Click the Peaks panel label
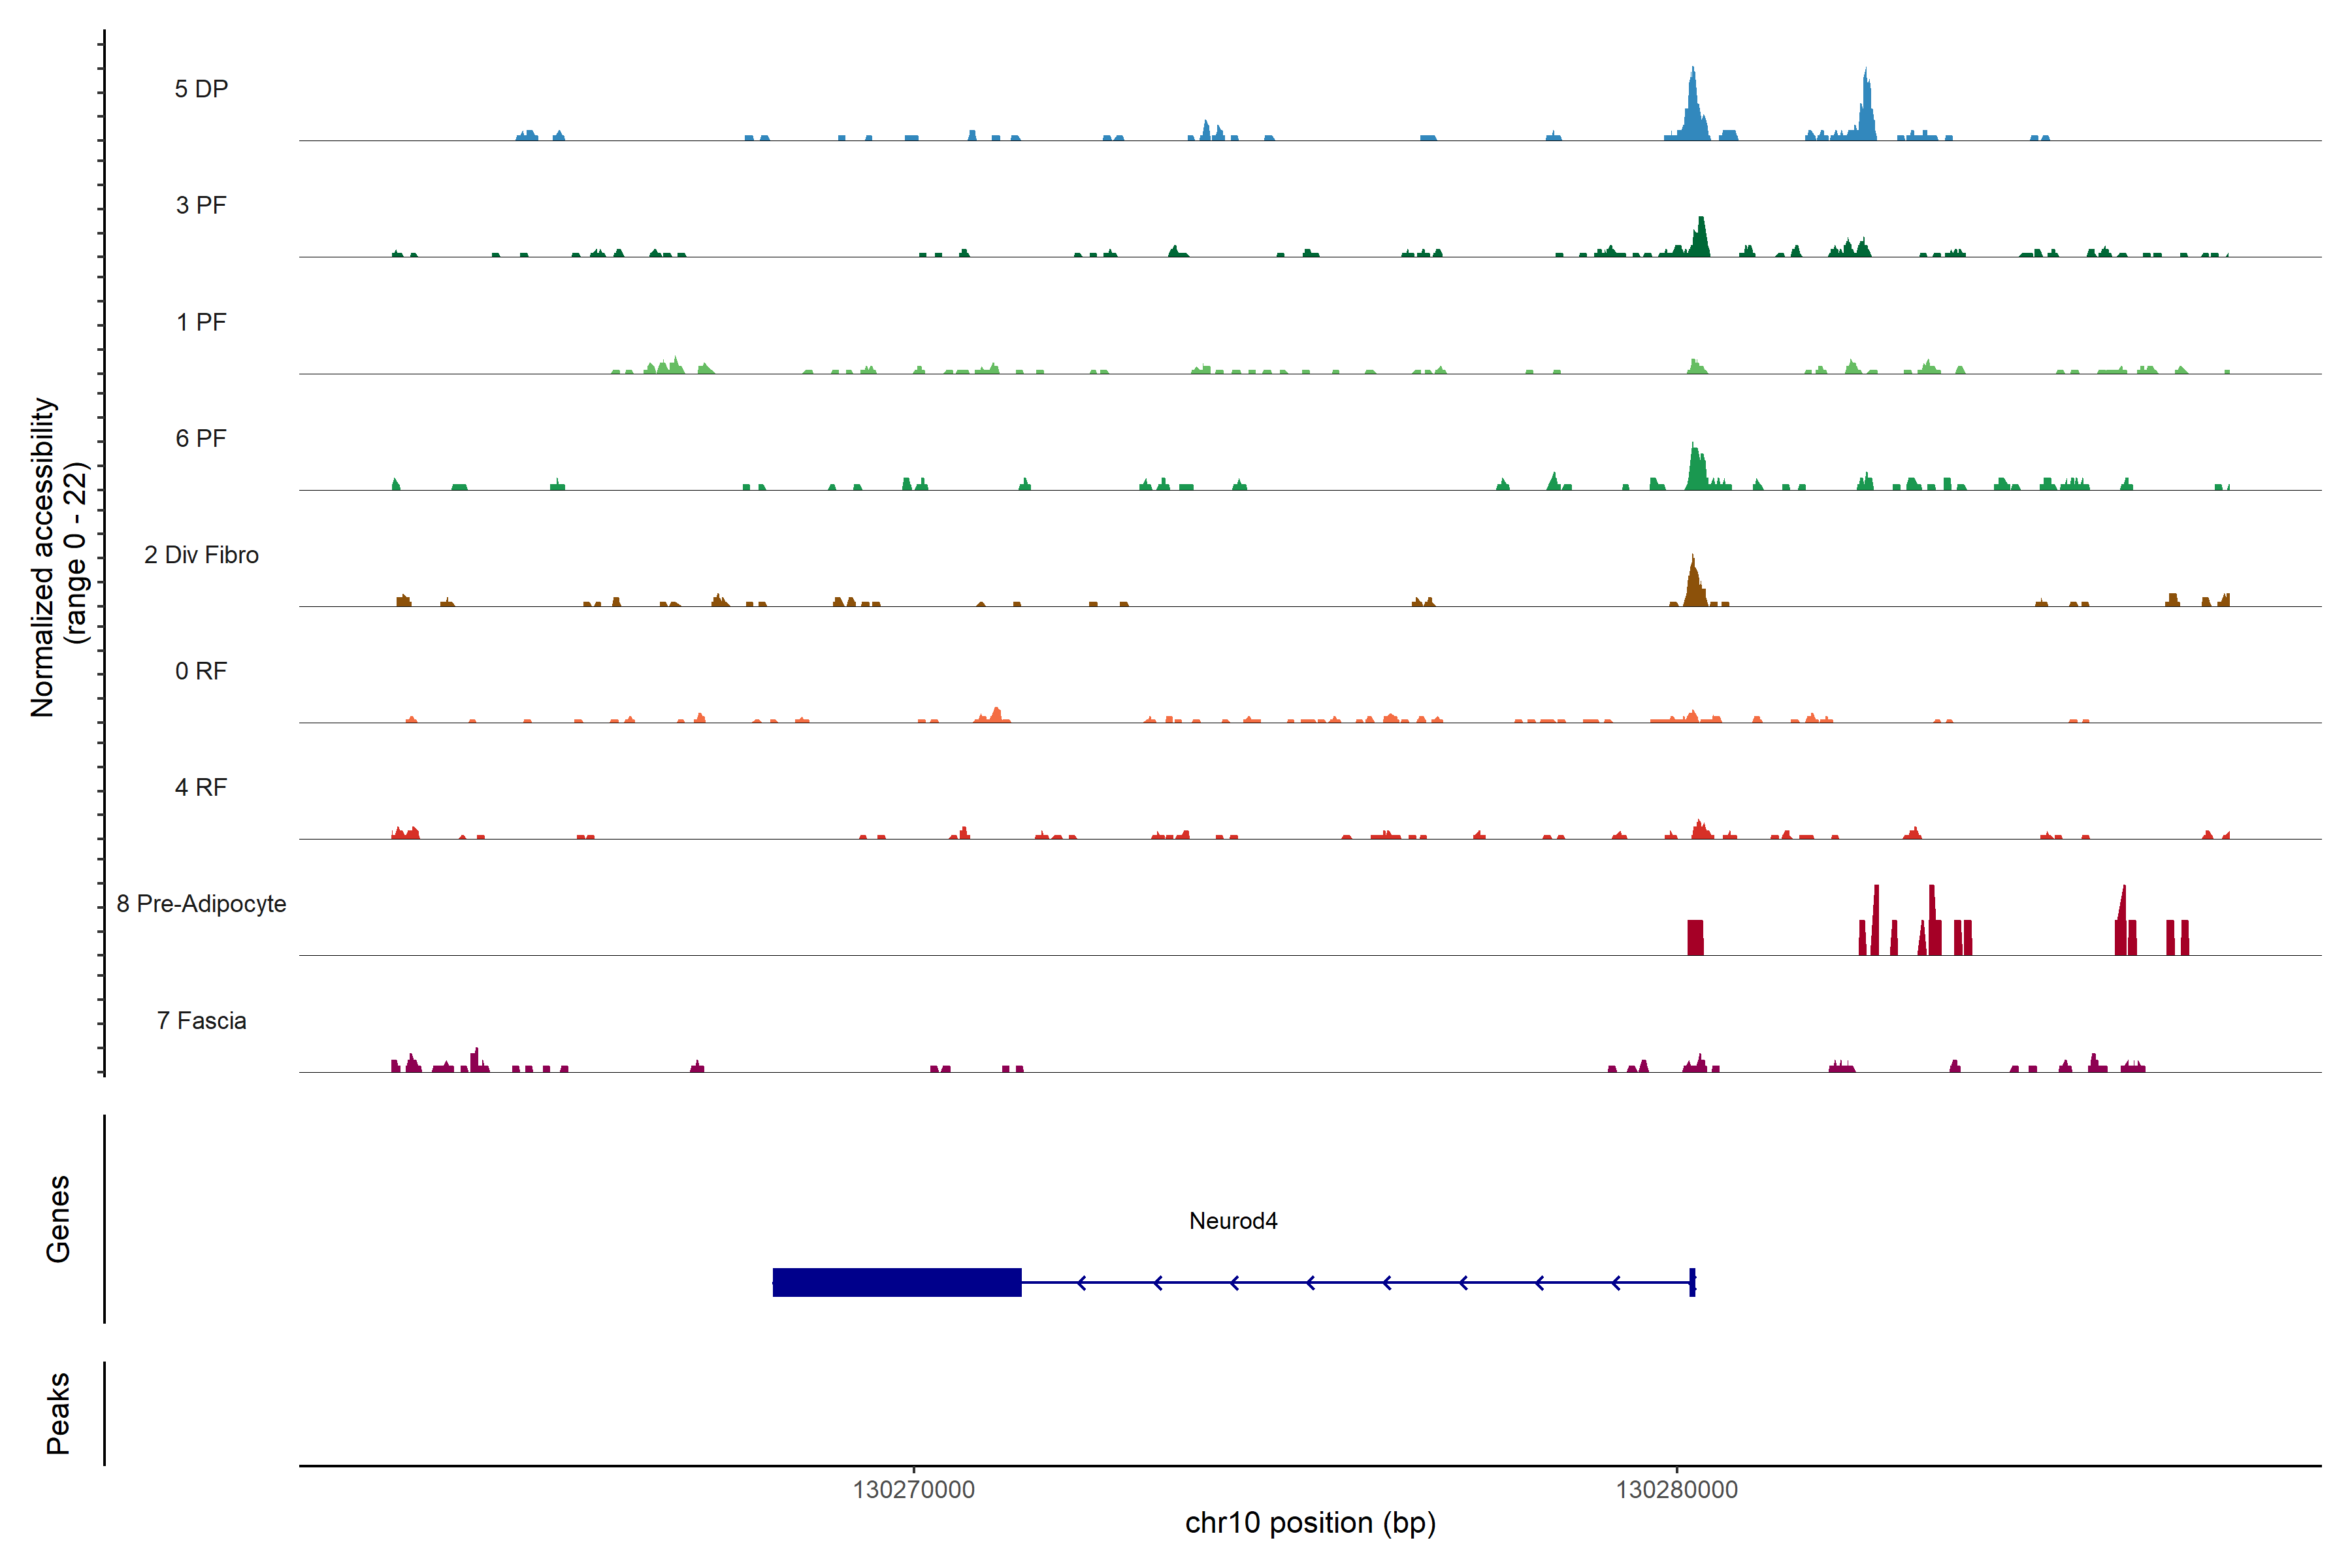Screen dimensions: 2352x1568 (58, 1413)
